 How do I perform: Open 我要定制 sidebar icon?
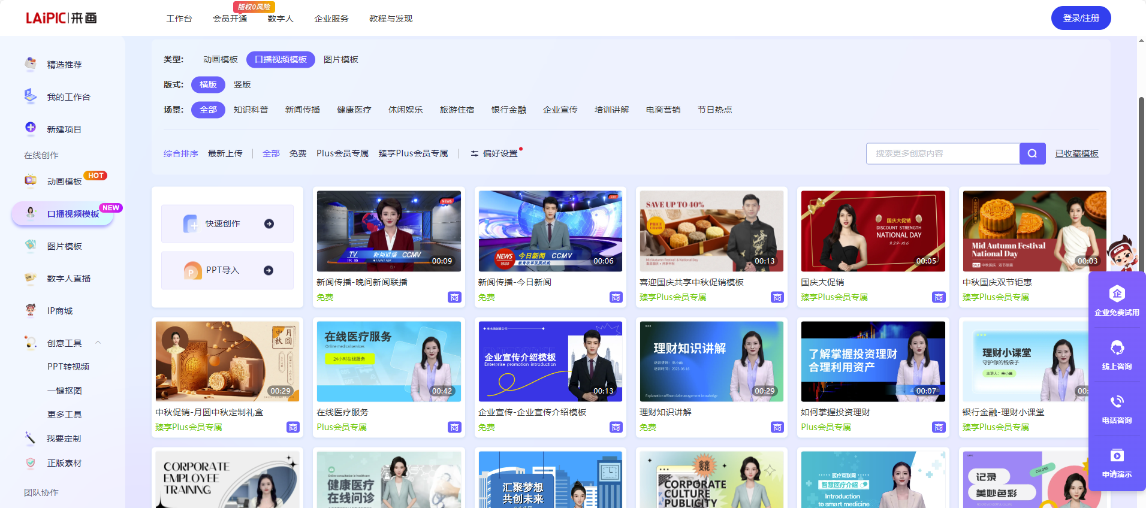pyautogui.click(x=31, y=438)
